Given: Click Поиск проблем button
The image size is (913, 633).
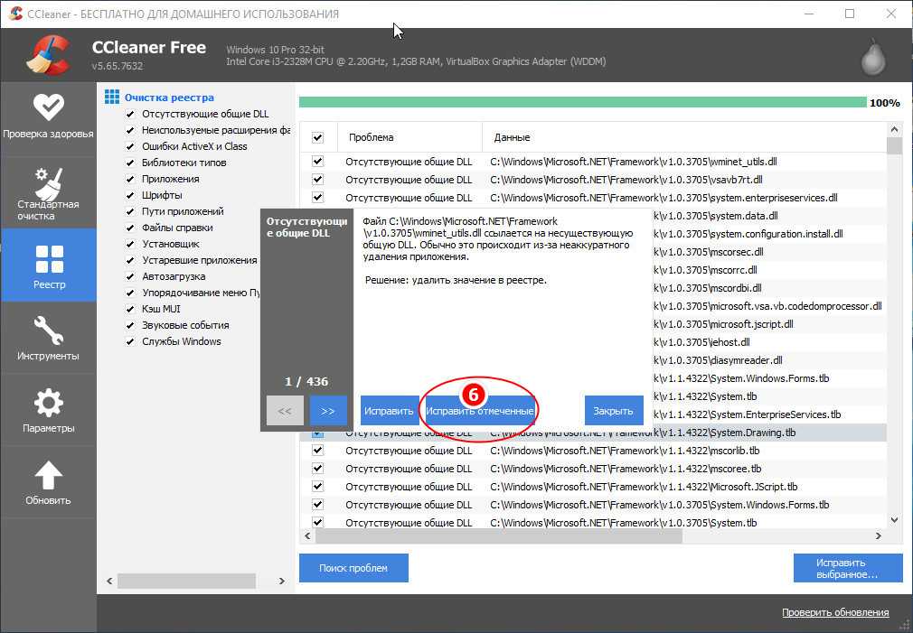Looking at the screenshot, I should pos(353,568).
